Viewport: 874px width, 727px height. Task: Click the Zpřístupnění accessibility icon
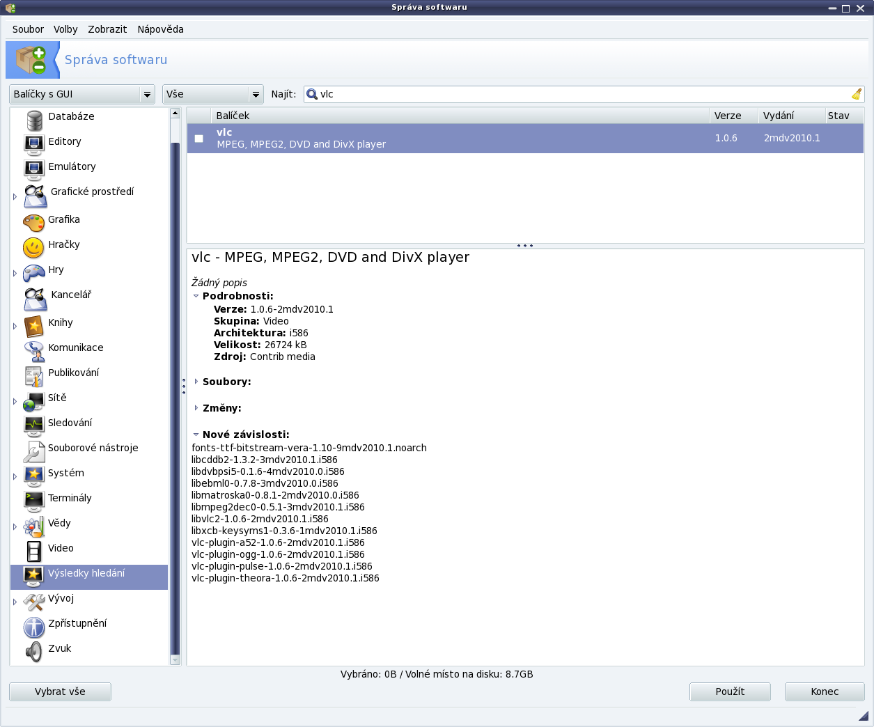(x=33, y=627)
